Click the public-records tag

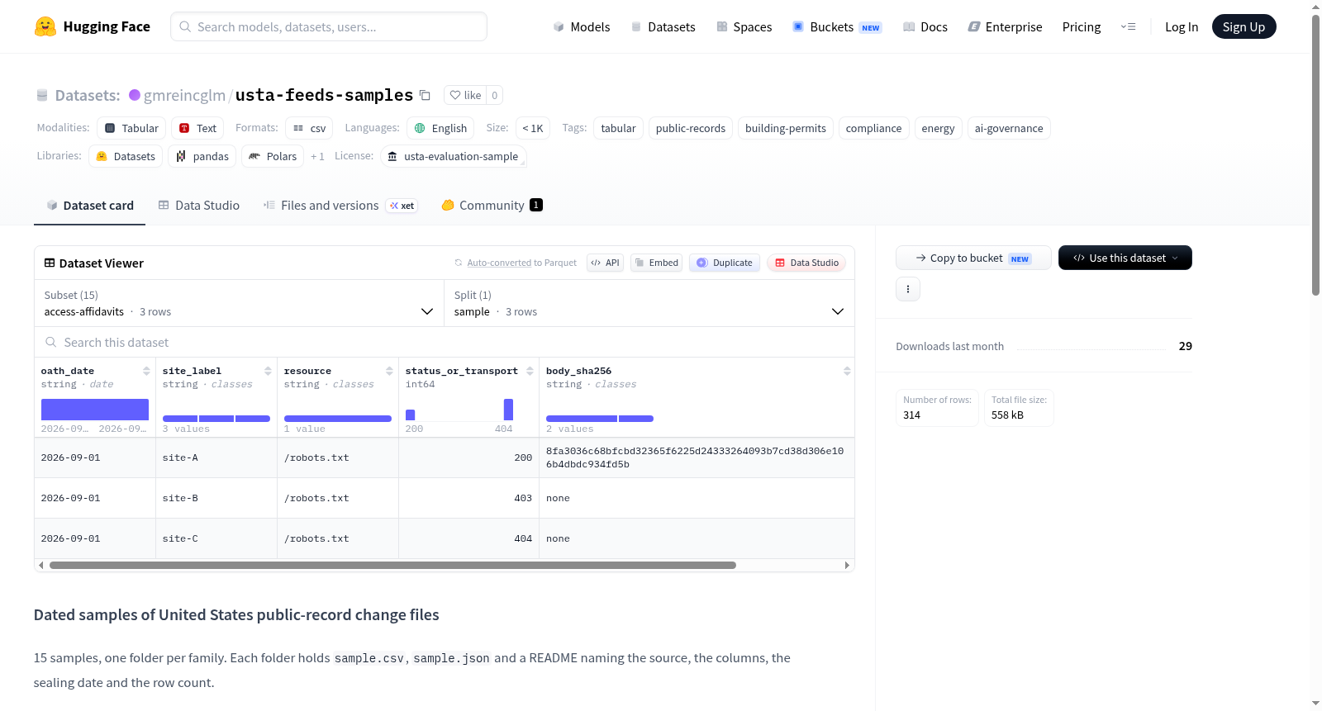click(x=691, y=128)
